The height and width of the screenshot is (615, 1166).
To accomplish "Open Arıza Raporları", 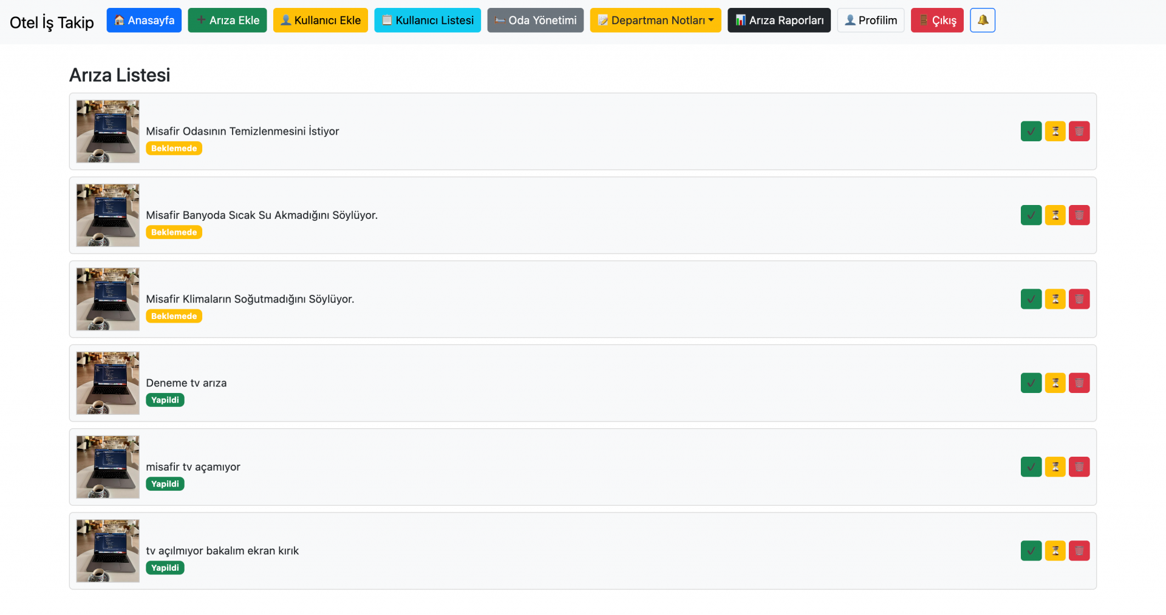I will pos(779,20).
